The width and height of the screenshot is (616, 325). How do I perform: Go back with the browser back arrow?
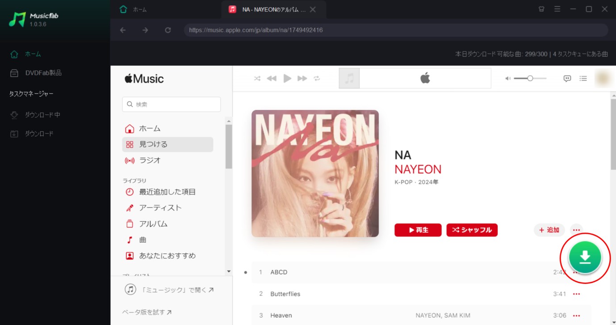coord(123,30)
